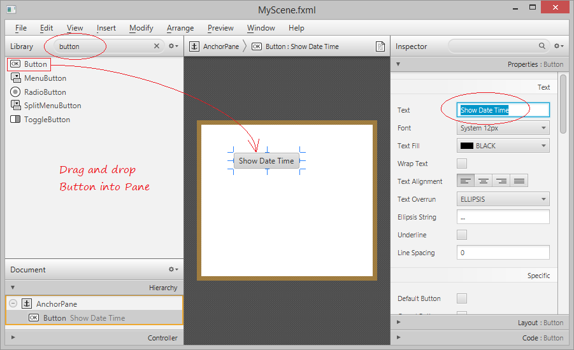This screenshot has width=574, height=350.
Task: Set text alignment to right
Action: [501, 181]
